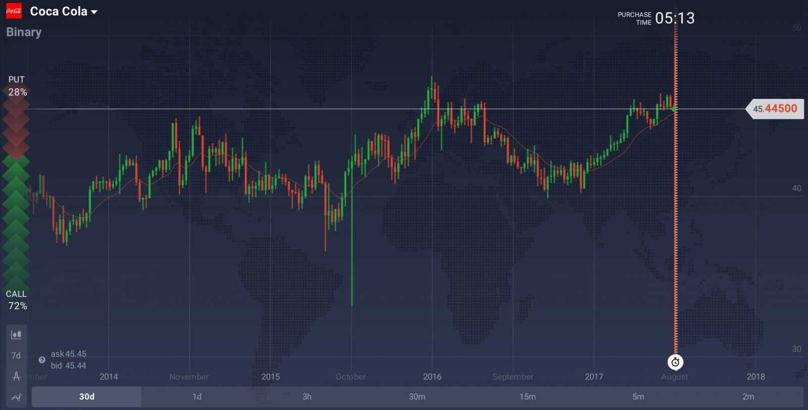Screen dimensions: 808x410
Task: Click the CALL 72% sentiment label
Action: [17, 300]
